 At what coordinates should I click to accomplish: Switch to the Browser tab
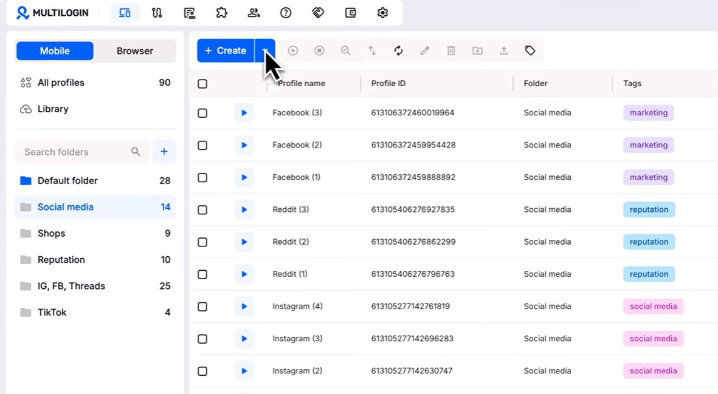click(134, 51)
